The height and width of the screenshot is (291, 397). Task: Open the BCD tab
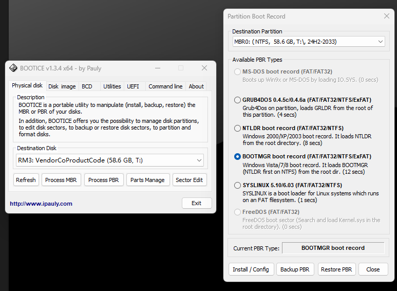(x=87, y=86)
